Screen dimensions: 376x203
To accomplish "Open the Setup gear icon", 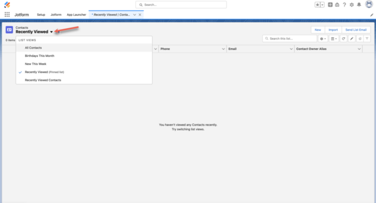I will click(x=352, y=5).
